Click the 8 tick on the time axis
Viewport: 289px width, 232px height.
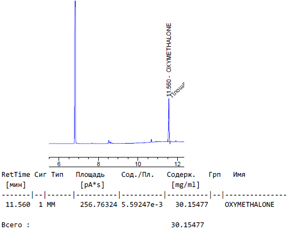pyautogui.click(x=98, y=164)
